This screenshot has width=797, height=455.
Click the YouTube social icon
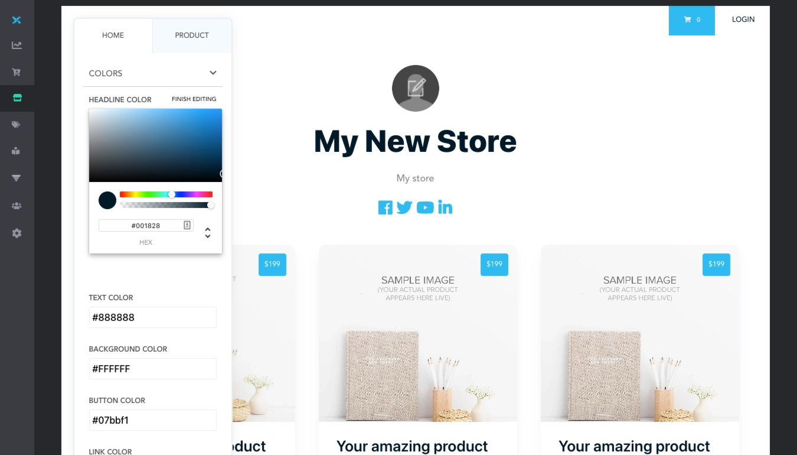pyautogui.click(x=425, y=207)
